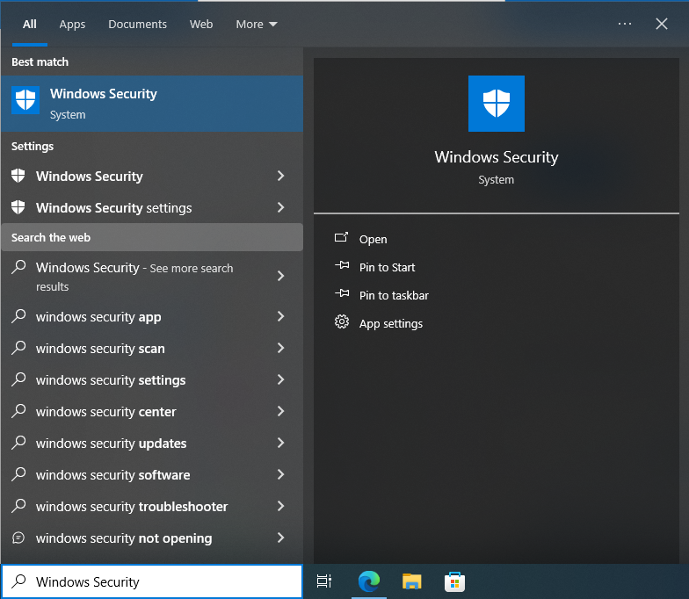The height and width of the screenshot is (599, 689).
Task: Select 'windows security app' suggestion text
Action: tap(98, 316)
